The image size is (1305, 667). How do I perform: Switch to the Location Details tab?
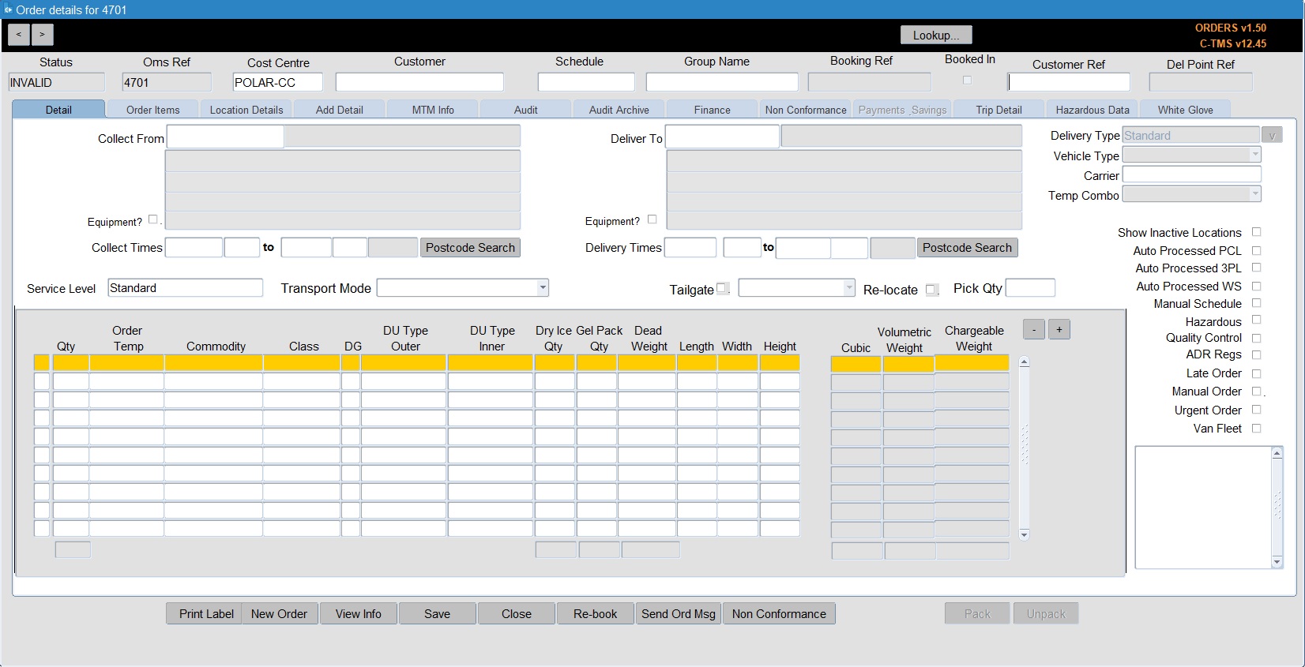pyautogui.click(x=246, y=110)
